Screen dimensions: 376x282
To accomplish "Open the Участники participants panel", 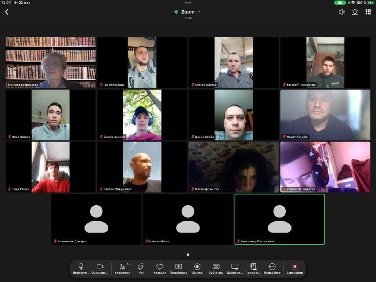I will coord(122,268).
